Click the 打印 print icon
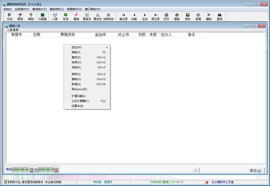270x186 pixels. tap(166, 17)
